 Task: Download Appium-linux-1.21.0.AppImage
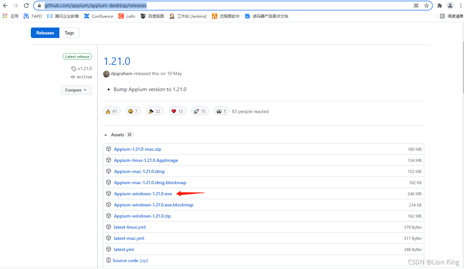[x=146, y=160]
